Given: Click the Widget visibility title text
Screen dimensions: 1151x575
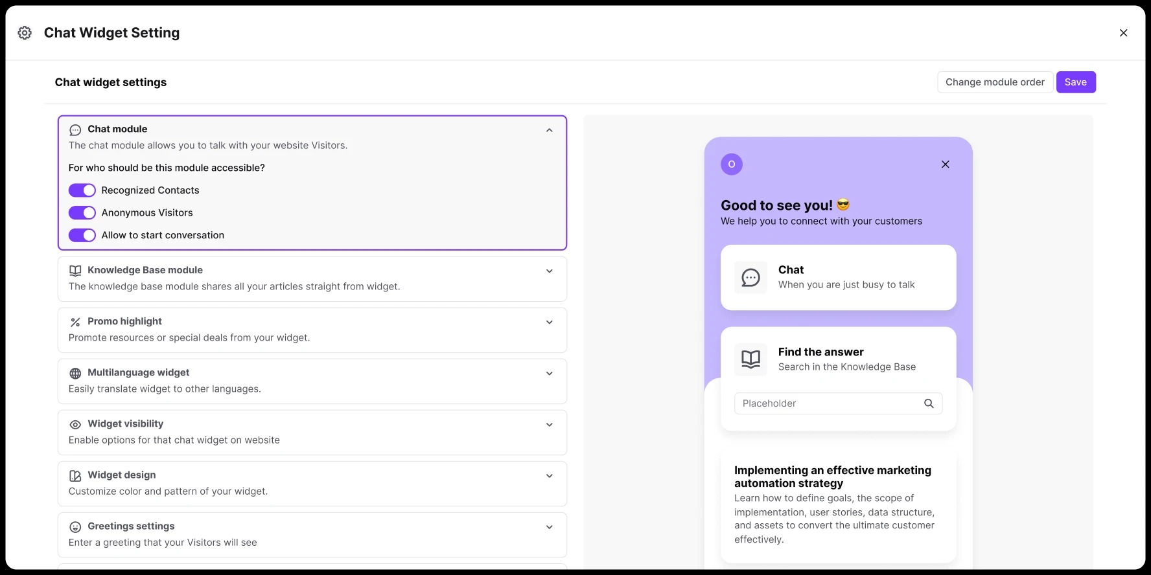Looking at the screenshot, I should click(126, 423).
